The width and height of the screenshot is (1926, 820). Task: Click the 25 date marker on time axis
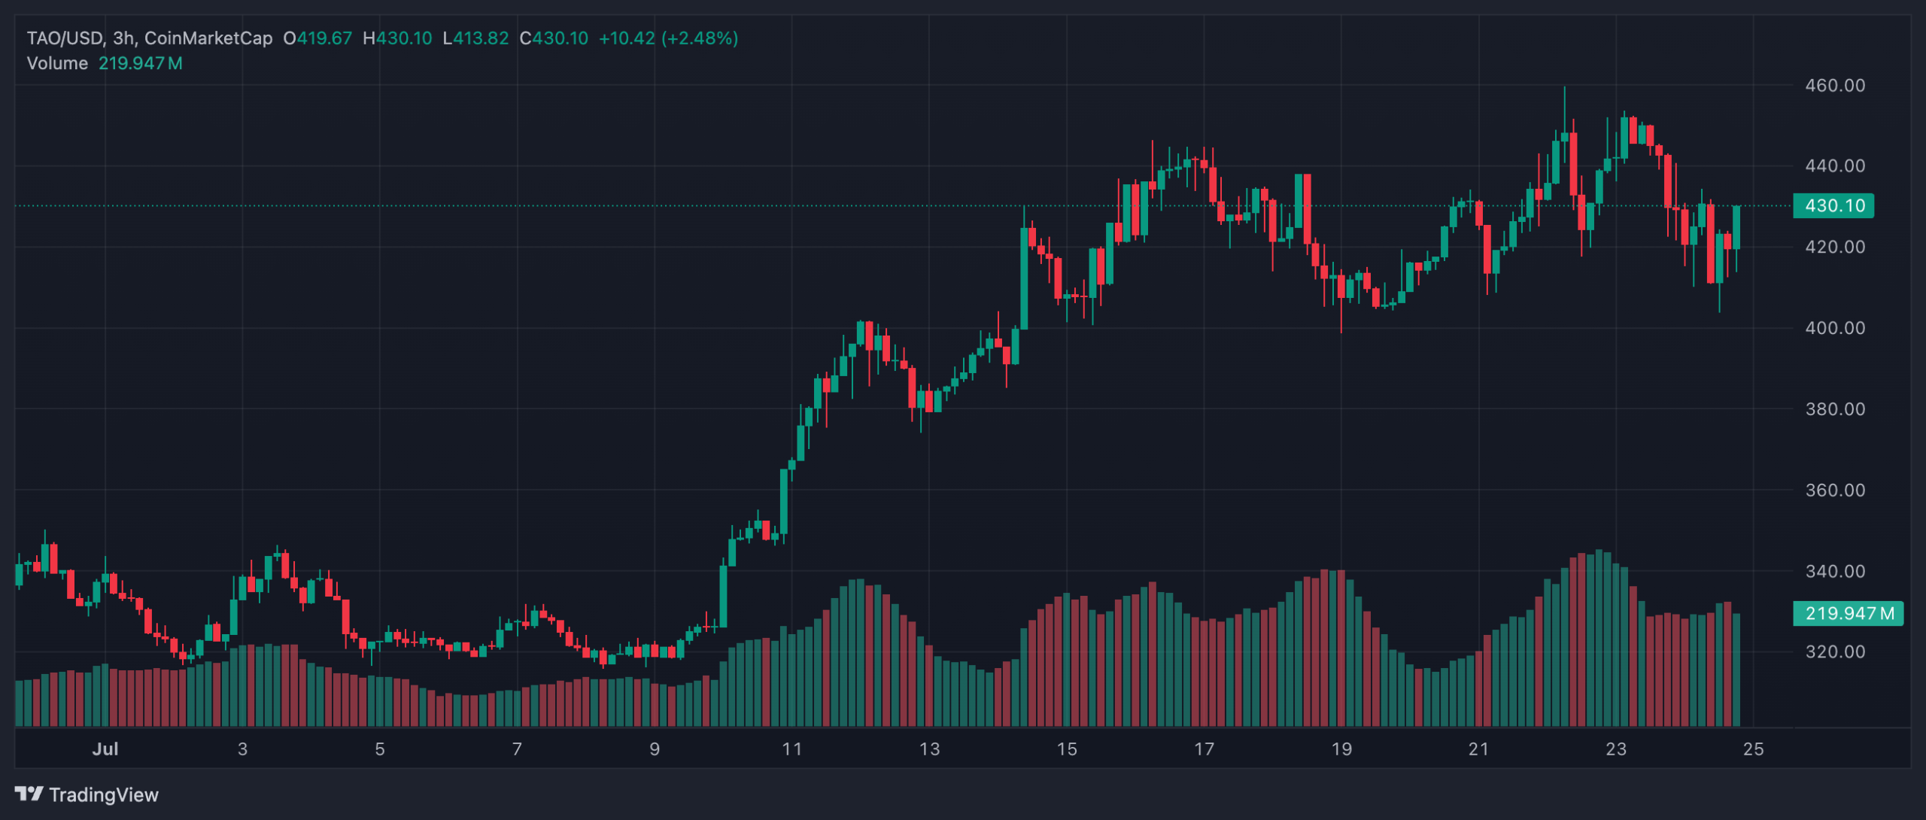pyautogui.click(x=1753, y=749)
